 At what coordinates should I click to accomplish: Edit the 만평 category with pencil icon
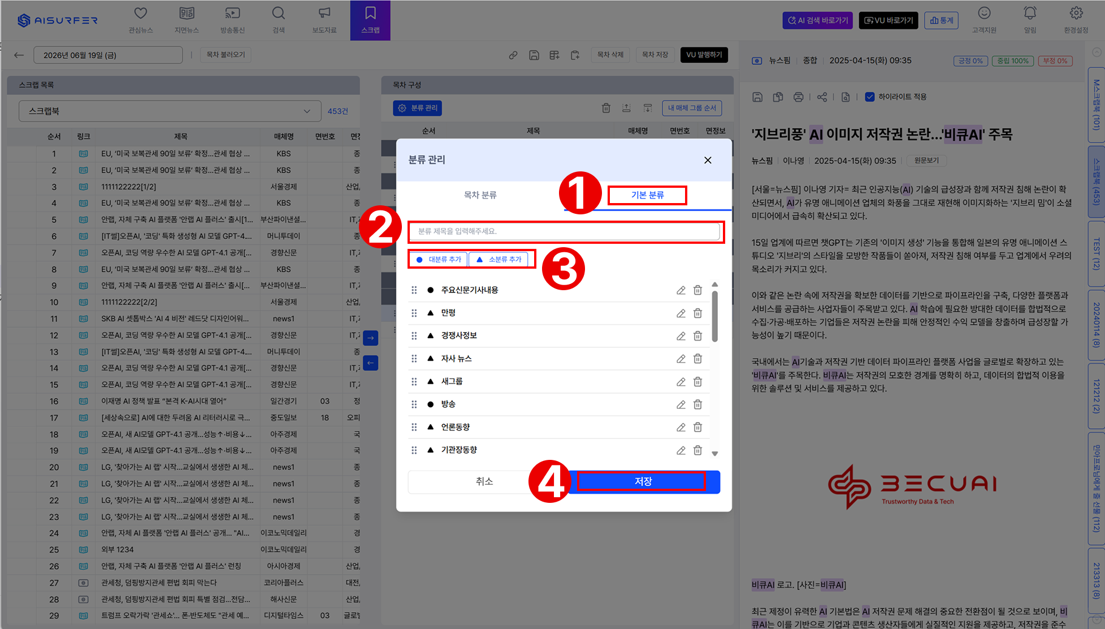point(681,313)
